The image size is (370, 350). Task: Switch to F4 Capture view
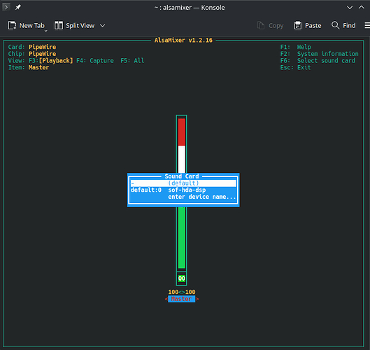click(95, 61)
